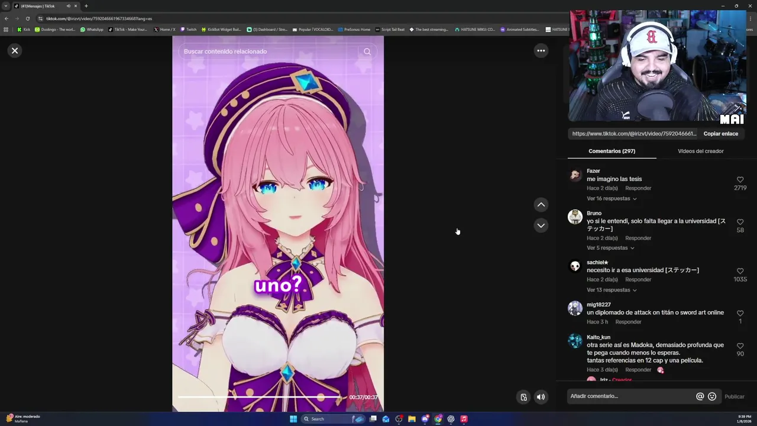Open Windows Start menu
757x426 pixels.
(293, 419)
